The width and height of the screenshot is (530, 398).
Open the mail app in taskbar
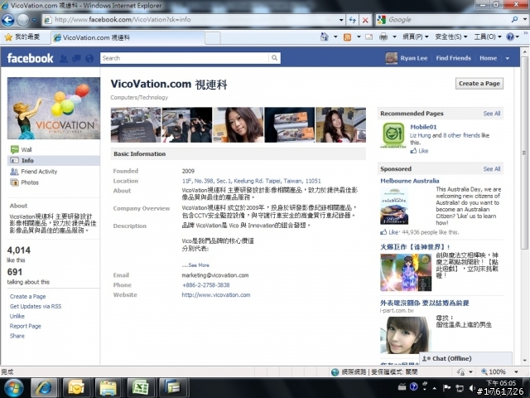(76, 388)
